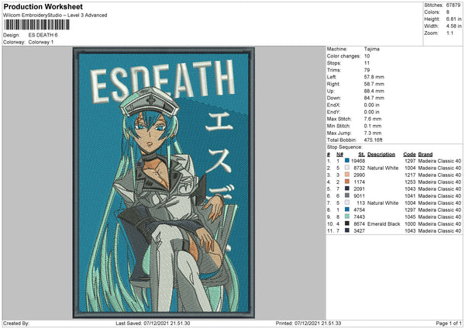Click the Up value 88.4 mm

point(374,91)
